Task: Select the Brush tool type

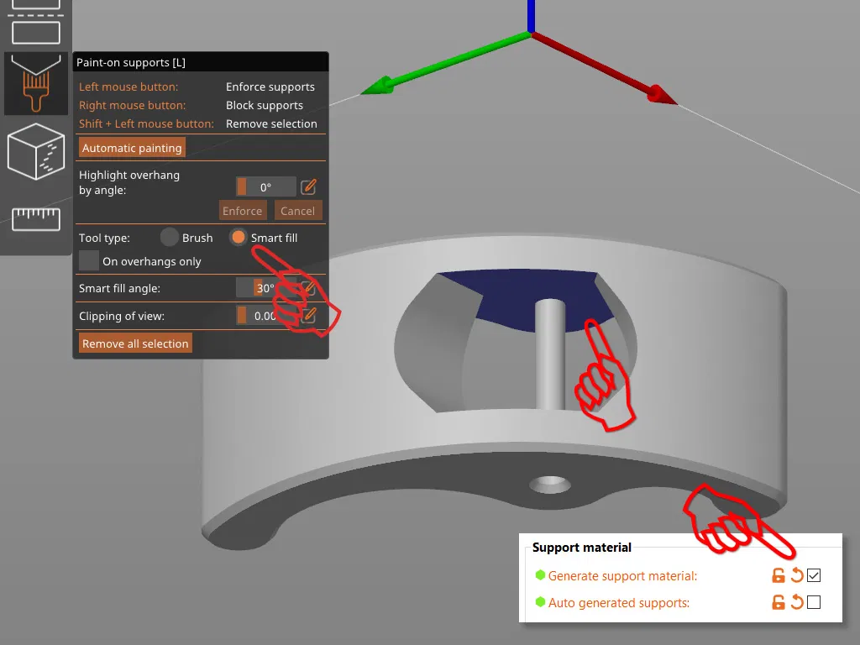Action: [170, 237]
